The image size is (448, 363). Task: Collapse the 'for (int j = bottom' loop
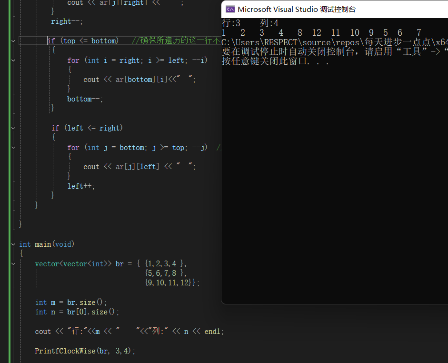tap(13, 148)
